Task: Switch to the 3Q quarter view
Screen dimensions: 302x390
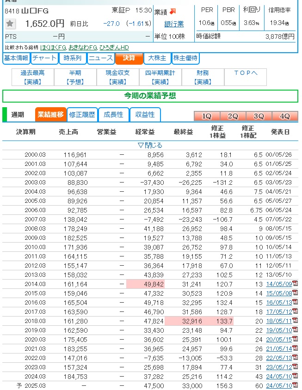Action: (x=259, y=116)
